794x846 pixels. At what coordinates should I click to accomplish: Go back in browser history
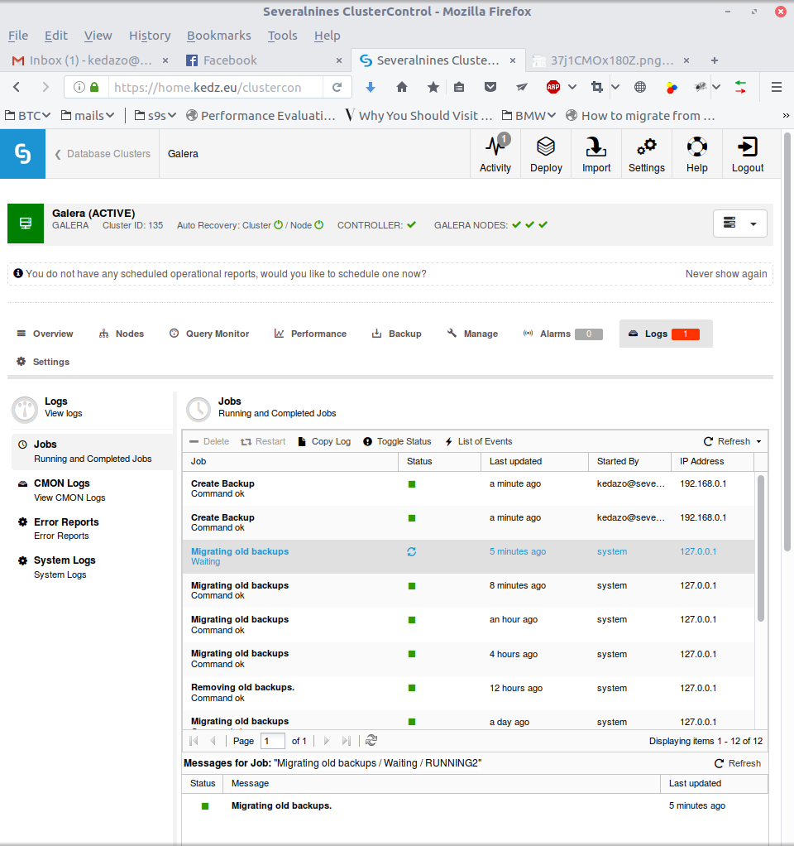point(17,88)
